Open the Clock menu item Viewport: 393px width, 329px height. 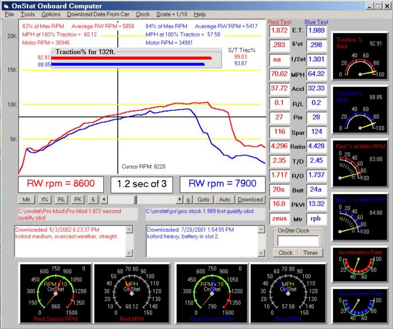[143, 14]
